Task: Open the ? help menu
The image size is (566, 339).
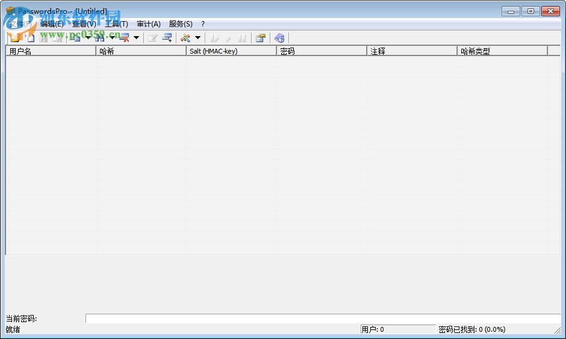Action: (x=203, y=24)
